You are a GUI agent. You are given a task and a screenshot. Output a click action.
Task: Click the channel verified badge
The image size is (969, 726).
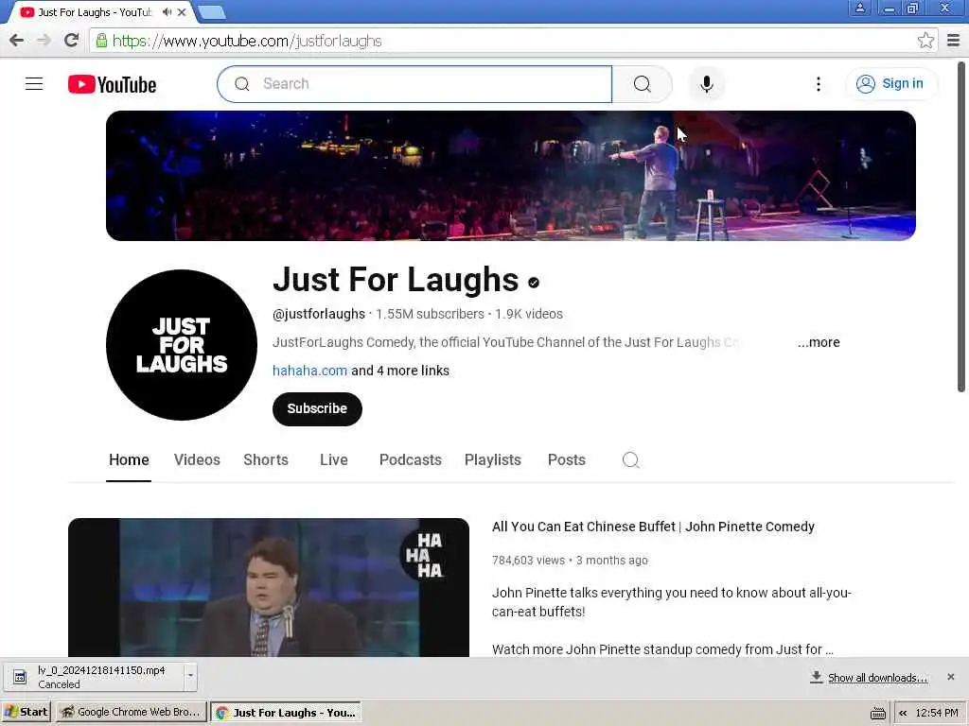(534, 282)
